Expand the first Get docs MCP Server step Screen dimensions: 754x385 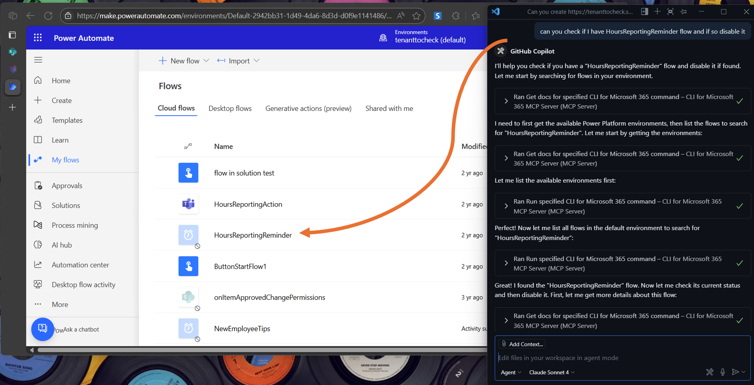(x=506, y=101)
